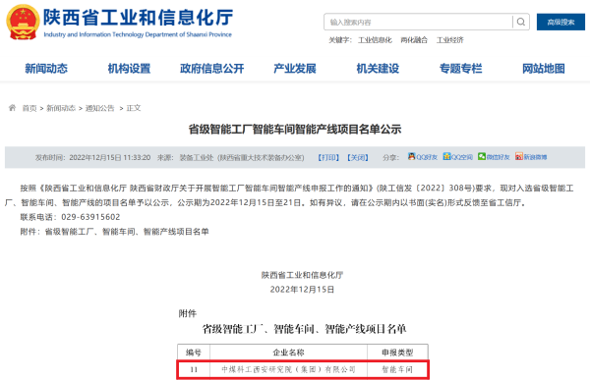
Task: Share to 微信好友 icon
Action: click(x=482, y=156)
